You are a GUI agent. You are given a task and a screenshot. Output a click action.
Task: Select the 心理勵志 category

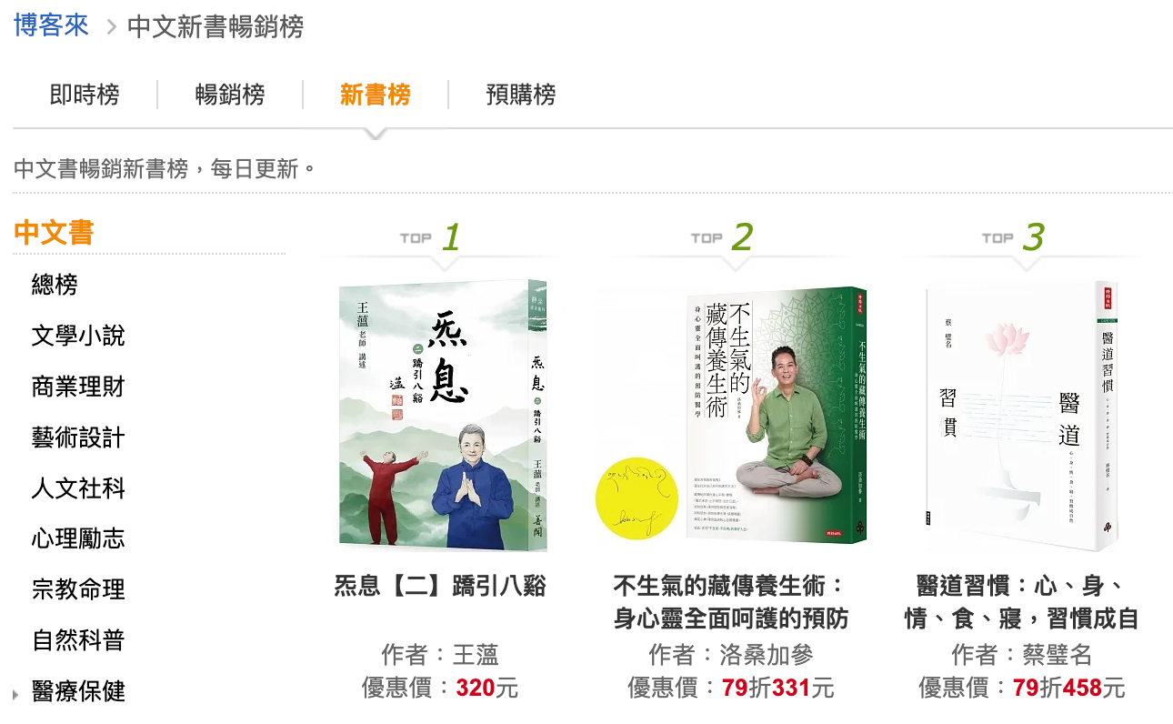click(78, 538)
